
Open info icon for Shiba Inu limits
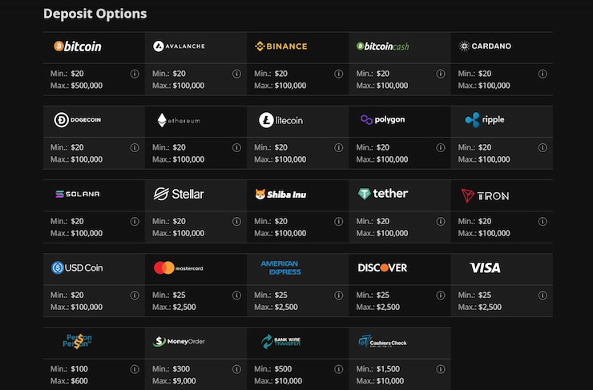(338, 222)
